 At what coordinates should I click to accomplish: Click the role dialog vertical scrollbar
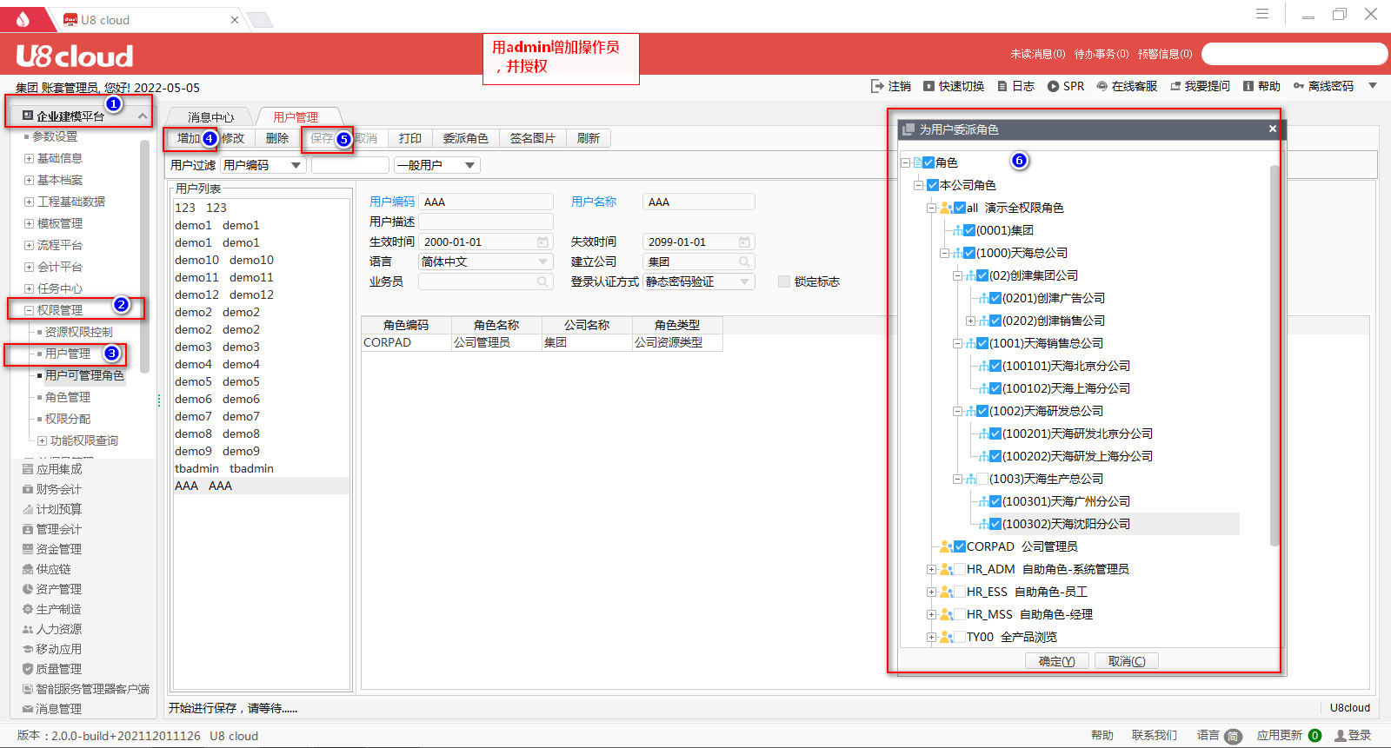[1275, 348]
